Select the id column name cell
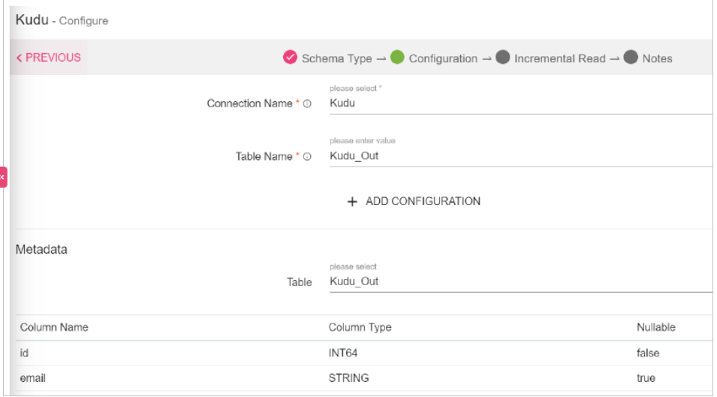Image resolution: width=717 pixels, height=397 pixels. click(24, 353)
